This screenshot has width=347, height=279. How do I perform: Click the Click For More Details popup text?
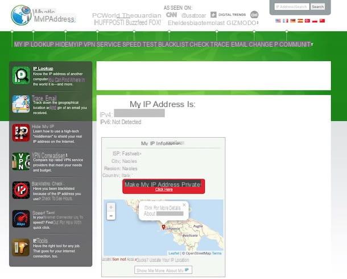point(163,208)
